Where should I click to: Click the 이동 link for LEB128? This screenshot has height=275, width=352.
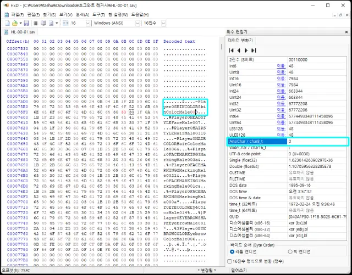281,128
